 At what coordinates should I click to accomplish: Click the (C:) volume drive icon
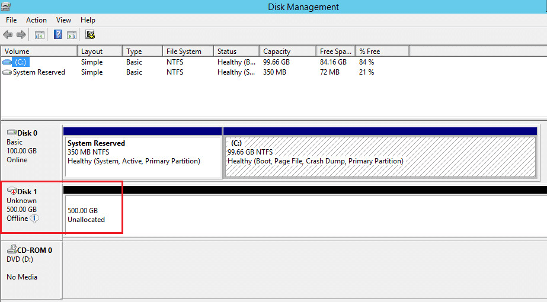(x=7, y=62)
